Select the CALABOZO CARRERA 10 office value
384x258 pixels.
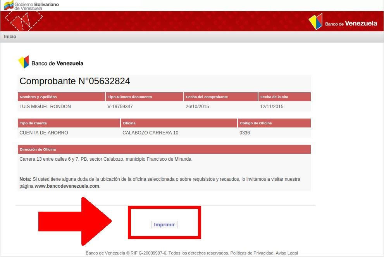[150, 133]
